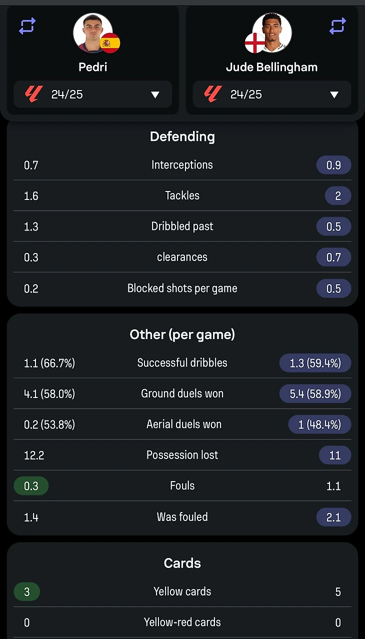Click the LaLiga logo in Bellingham's season selector
This screenshot has width=365, height=639.
(213, 94)
